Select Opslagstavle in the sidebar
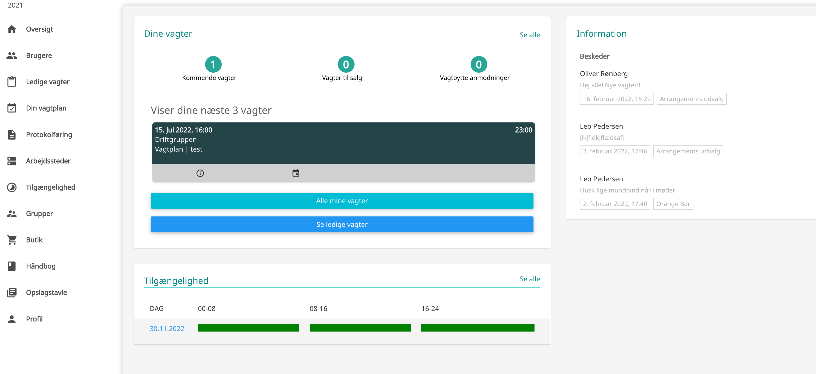816x374 pixels. 46,292
